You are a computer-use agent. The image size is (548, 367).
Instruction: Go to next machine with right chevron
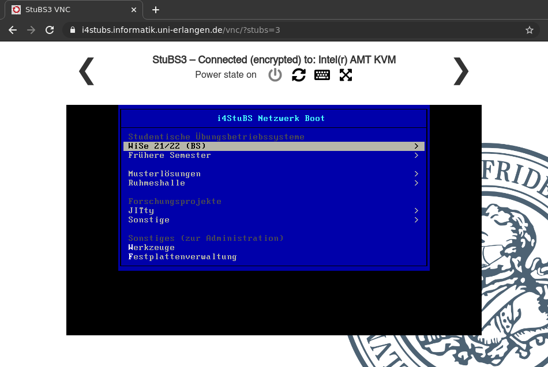461,71
